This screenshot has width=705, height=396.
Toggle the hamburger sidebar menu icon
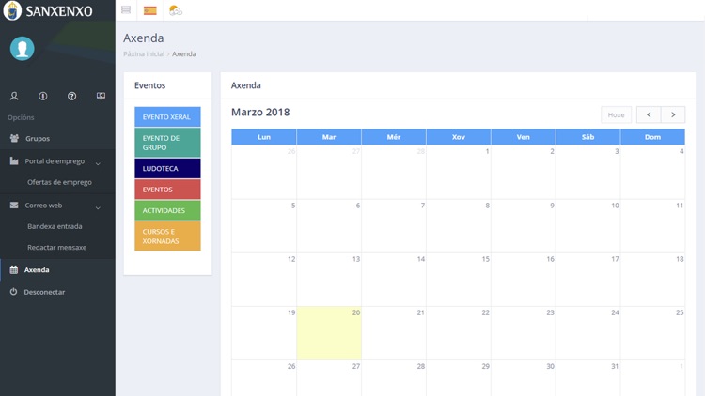pyautogui.click(x=126, y=10)
